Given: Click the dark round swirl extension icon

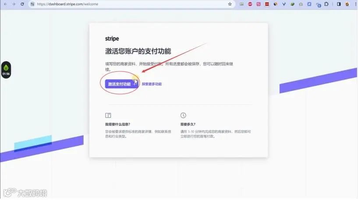Looking at the screenshot, I should 275,4.
